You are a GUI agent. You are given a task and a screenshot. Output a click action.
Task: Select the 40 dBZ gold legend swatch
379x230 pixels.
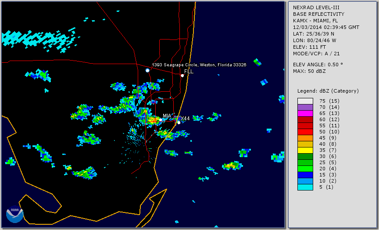coord(305,144)
